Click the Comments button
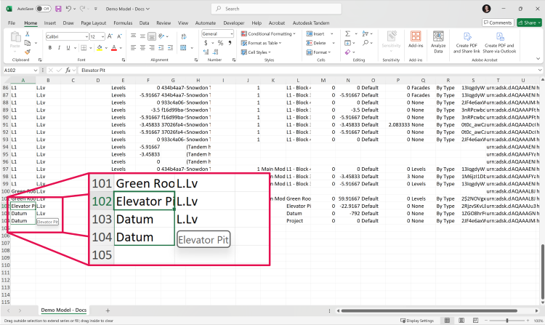The width and height of the screenshot is (545, 325). click(497, 23)
